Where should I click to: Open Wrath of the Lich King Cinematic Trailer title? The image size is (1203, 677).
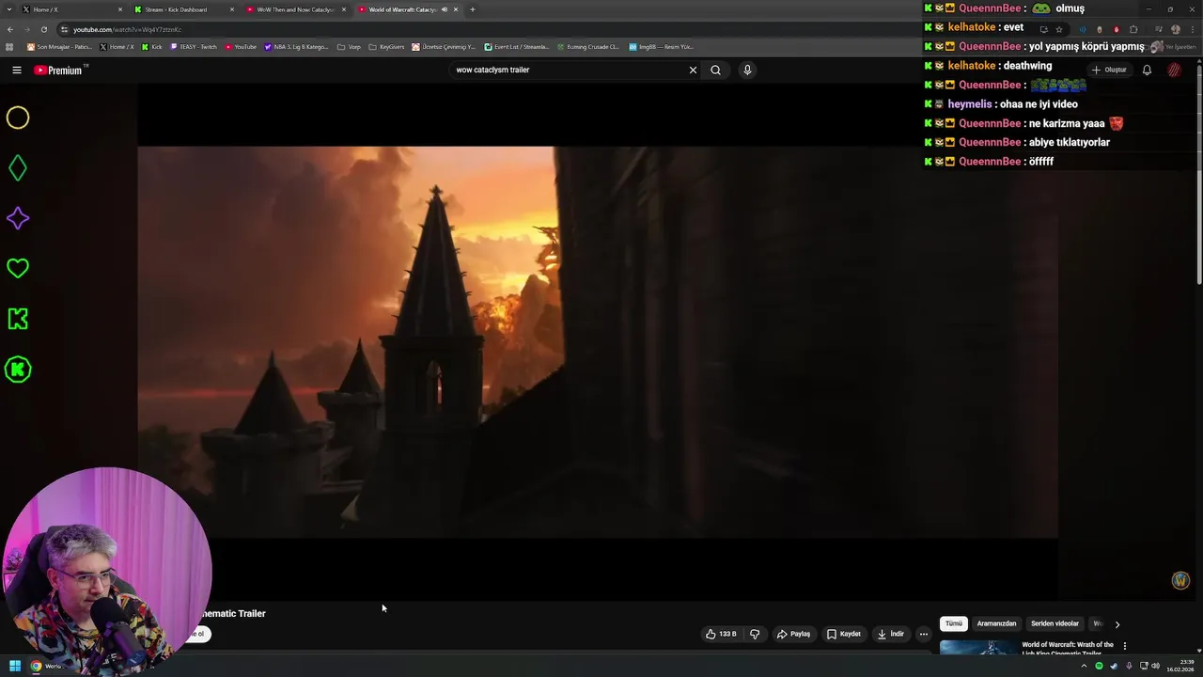pos(1068,649)
